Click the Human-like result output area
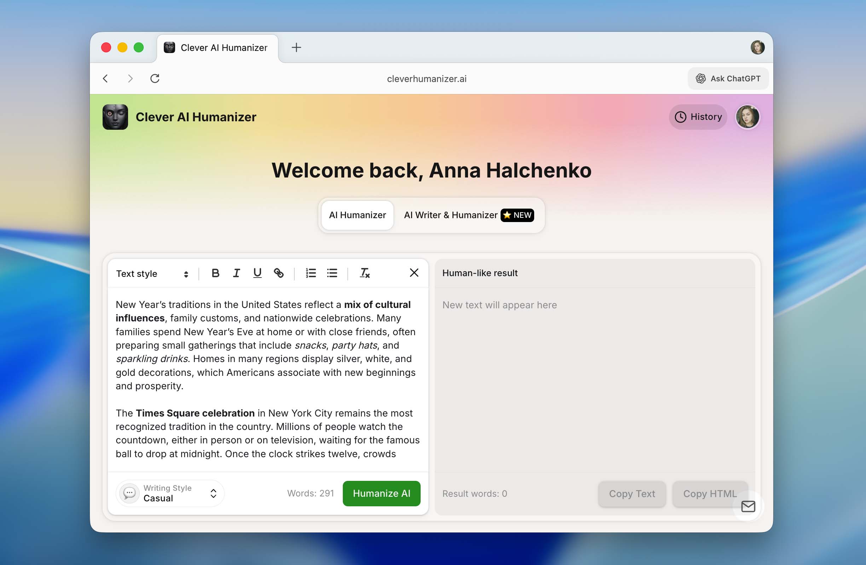This screenshot has width=866, height=565. tap(595, 379)
